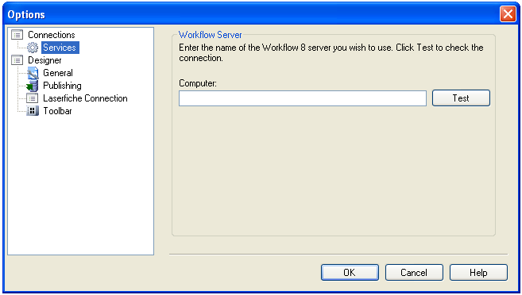Click the Designer list icon
The height and width of the screenshot is (295, 522).
(17, 60)
